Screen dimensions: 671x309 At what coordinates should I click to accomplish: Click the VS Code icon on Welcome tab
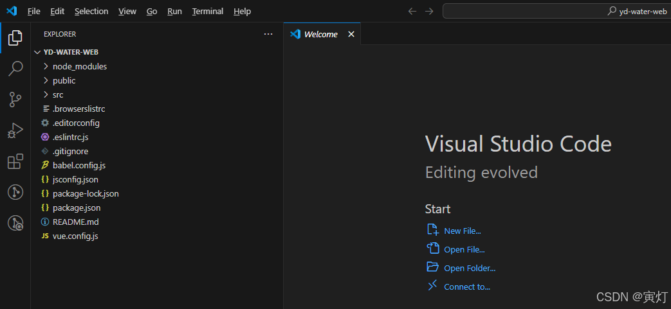(295, 34)
